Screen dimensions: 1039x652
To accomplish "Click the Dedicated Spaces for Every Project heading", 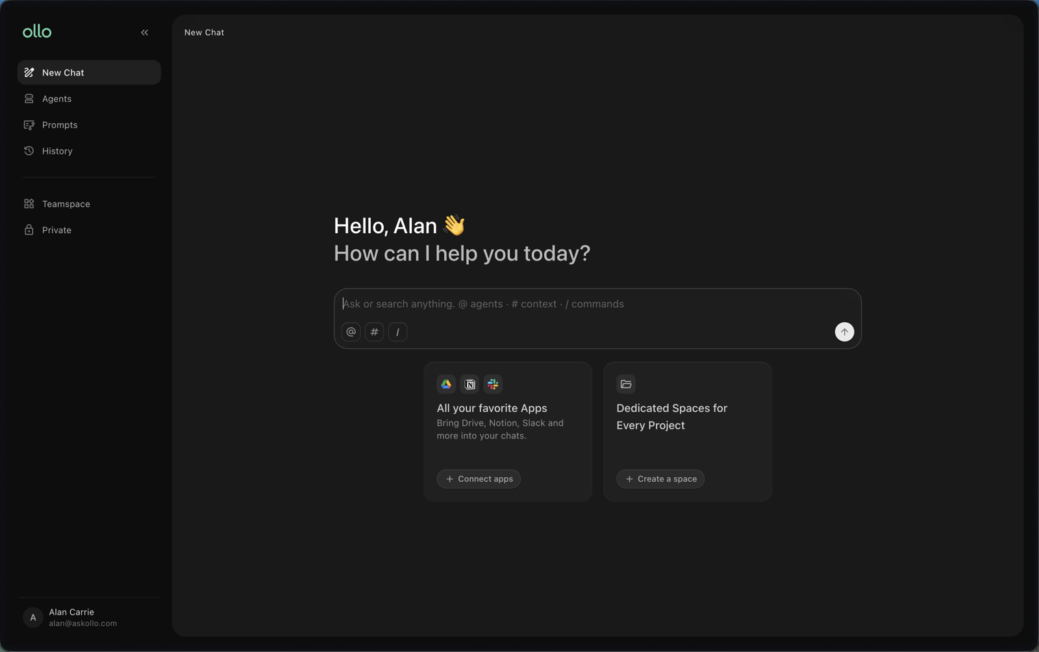I will (672, 417).
